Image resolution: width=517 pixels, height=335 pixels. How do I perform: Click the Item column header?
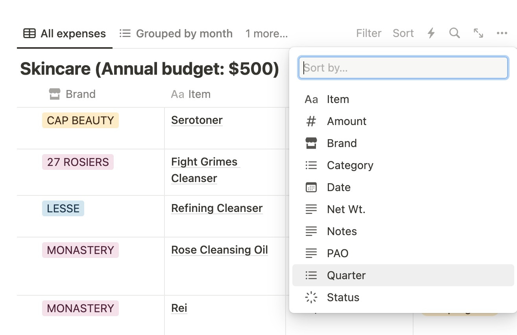pos(191,94)
